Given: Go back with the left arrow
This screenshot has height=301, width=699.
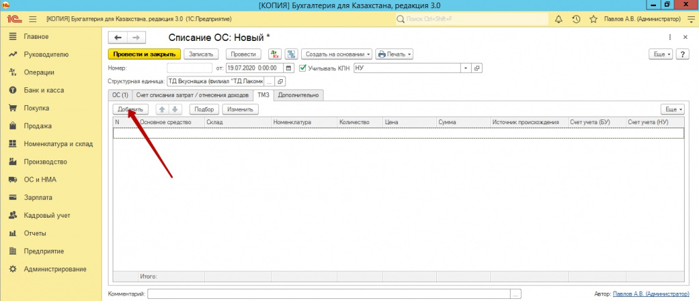Looking at the screenshot, I should (118, 38).
